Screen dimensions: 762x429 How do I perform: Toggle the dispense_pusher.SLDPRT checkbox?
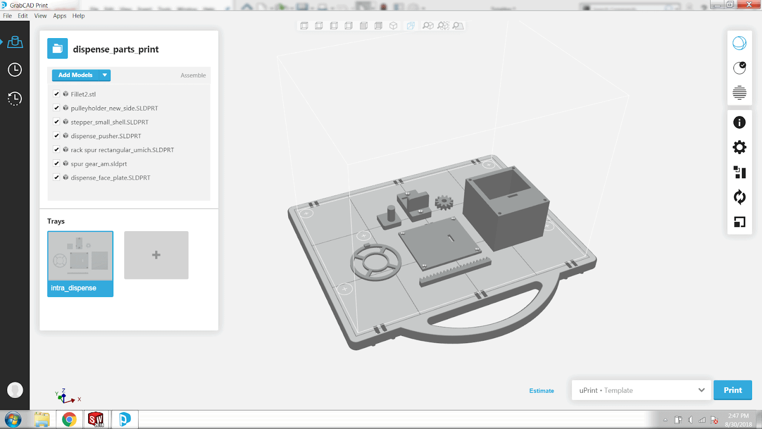coord(57,136)
